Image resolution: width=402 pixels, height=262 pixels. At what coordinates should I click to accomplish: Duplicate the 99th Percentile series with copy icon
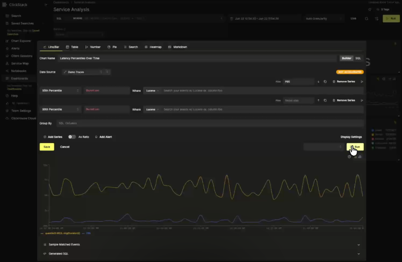(325, 100)
